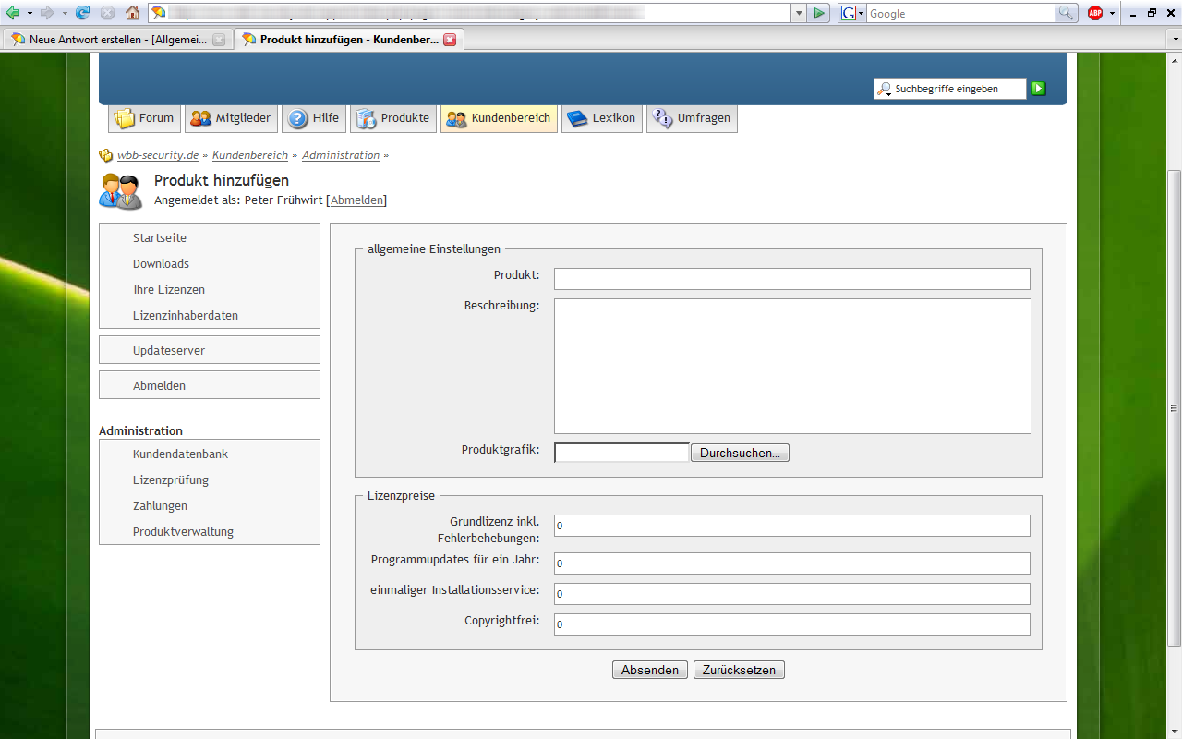Screen dimensions: 1182x739
Task: Click the Durchsuchen button
Action: coord(740,453)
